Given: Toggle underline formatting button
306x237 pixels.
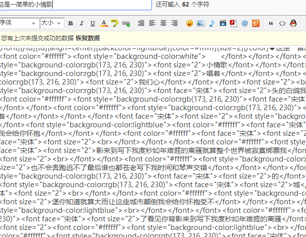Looking at the screenshot, I should click(x=93, y=23).
